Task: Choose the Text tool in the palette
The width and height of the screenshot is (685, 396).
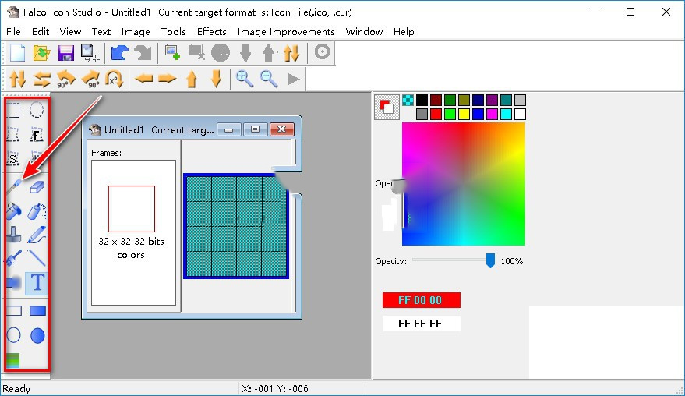Action: (37, 283)
